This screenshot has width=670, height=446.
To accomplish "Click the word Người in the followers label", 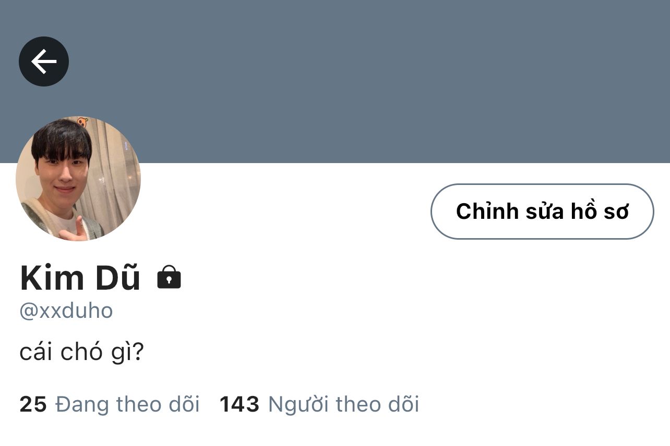I will pyautogui.click(x=297, y=405).
